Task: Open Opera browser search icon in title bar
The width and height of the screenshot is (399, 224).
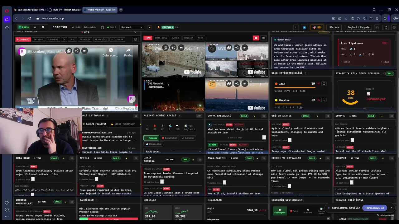Action: tap(374, 10)
